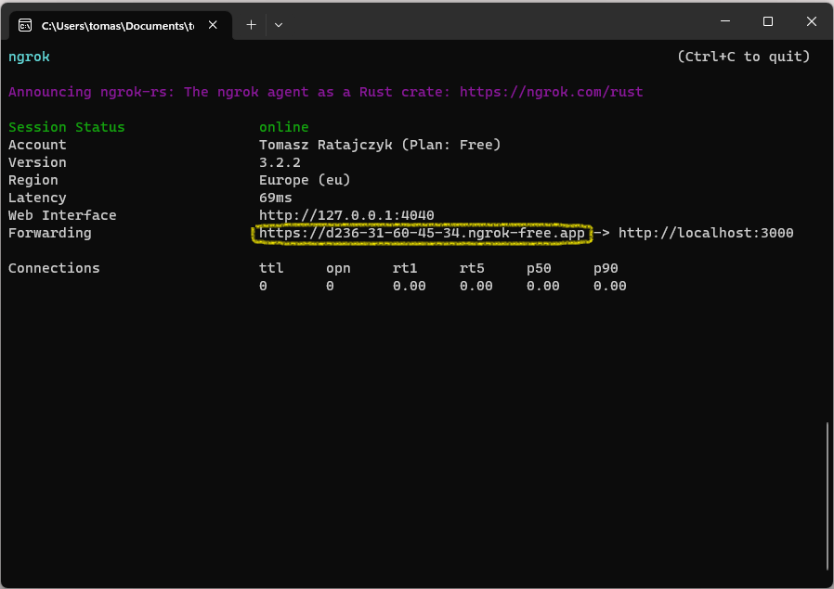The image size is (834, 589).
Task: Click the 0 value under ttl
Action: click(x=263, y=287)
